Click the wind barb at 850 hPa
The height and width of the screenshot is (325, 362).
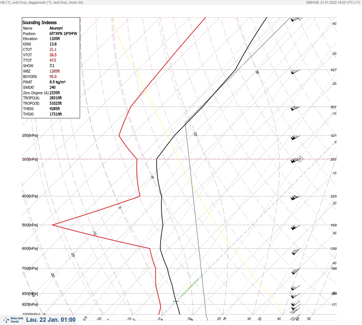[295, 296]
